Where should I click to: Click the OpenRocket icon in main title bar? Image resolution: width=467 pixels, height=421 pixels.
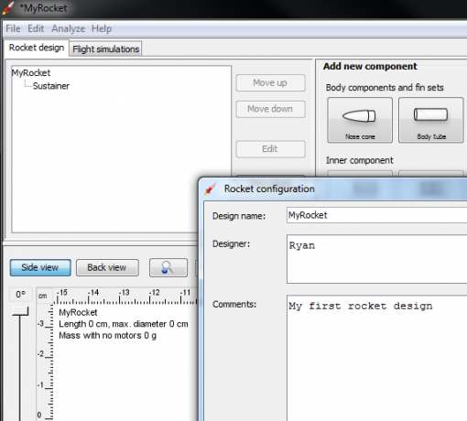(8, 8)
